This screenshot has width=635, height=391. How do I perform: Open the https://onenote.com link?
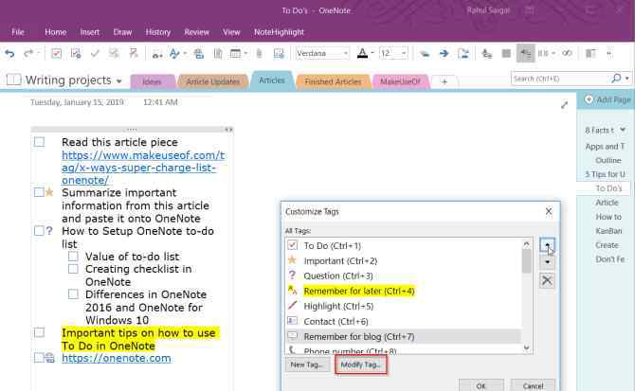click(117, 358)
